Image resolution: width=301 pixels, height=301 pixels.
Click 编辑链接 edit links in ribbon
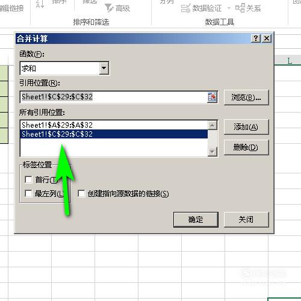11,8
